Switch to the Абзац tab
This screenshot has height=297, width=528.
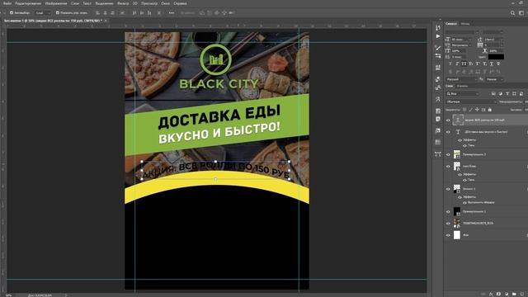pos(465,24)
